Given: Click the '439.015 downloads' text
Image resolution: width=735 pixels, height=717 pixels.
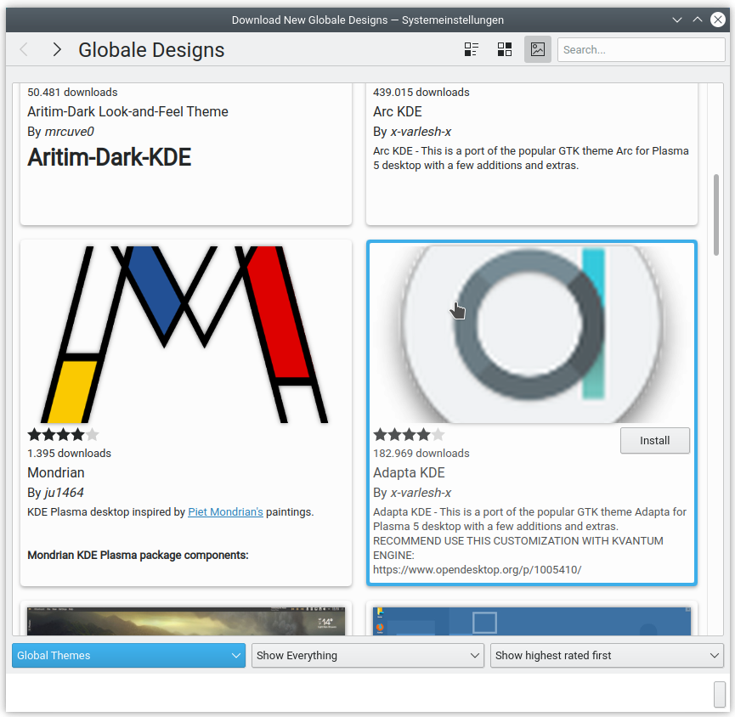Looking at the screenshot, I should click(x=421, y=93).
